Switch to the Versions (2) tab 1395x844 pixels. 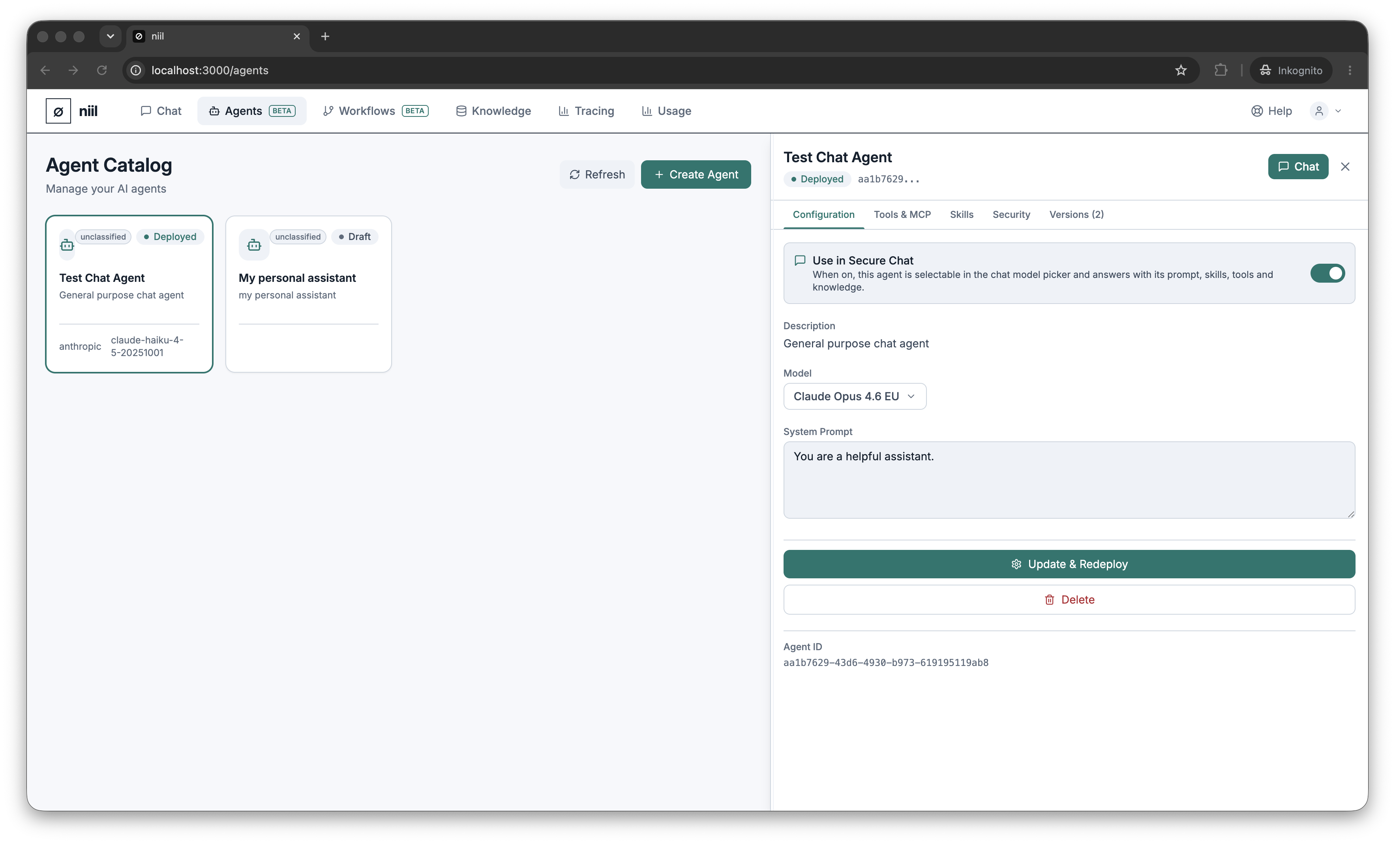(x=1076, y=214)
